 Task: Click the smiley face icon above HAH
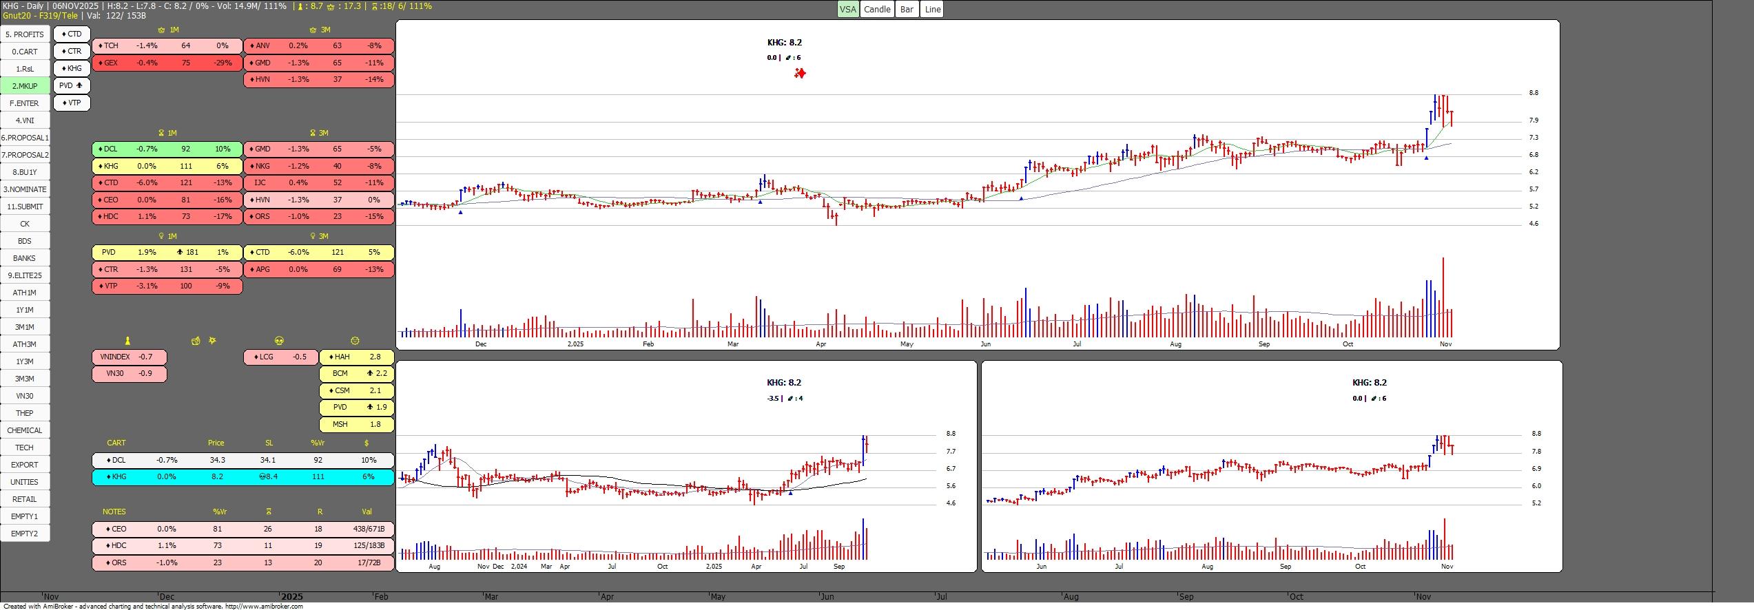point(355,341)
